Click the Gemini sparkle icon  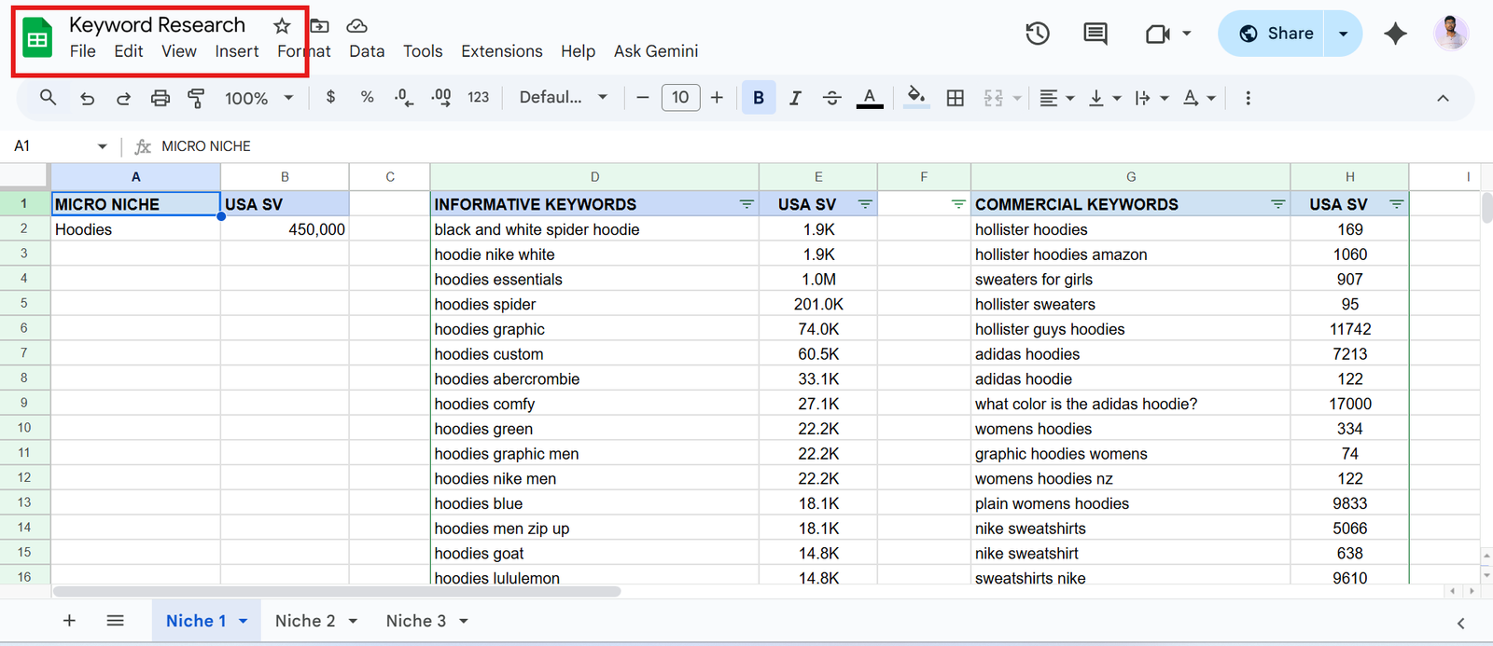click(1395, 34)
